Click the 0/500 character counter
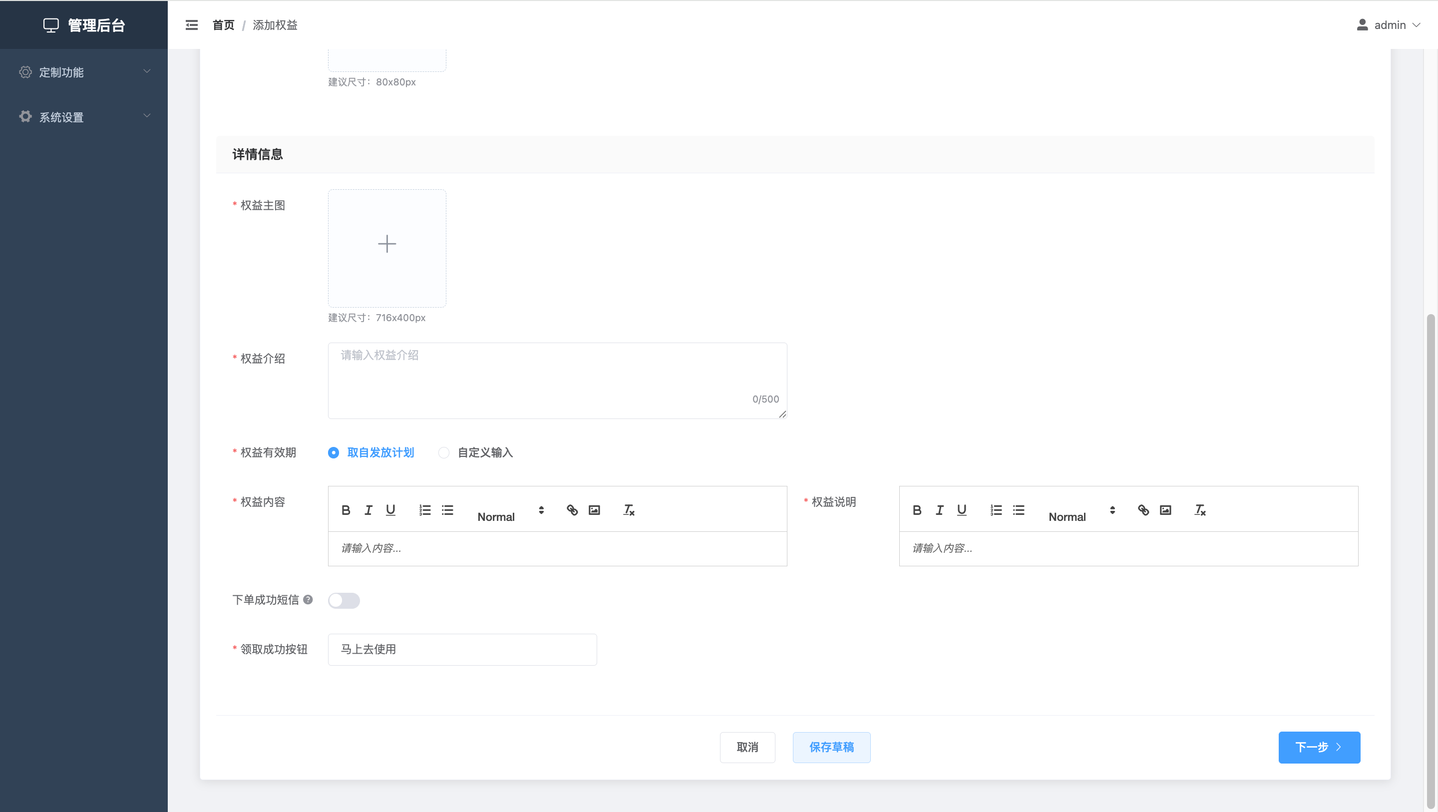This screenshot has width=1438, height=812. pos(766,399)
